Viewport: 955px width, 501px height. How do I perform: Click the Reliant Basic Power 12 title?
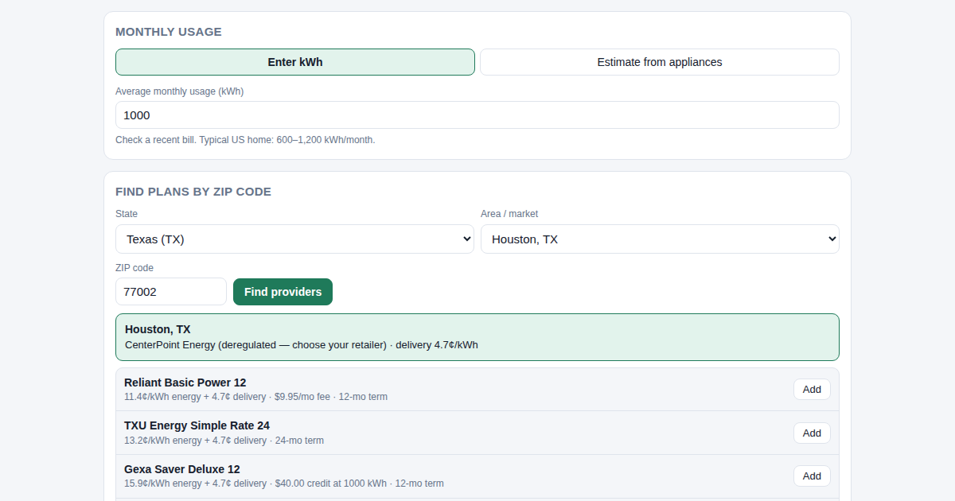click(185, 383)
